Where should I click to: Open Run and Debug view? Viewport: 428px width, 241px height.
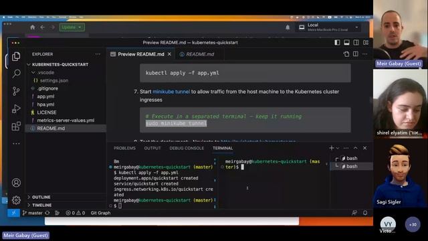16,108
